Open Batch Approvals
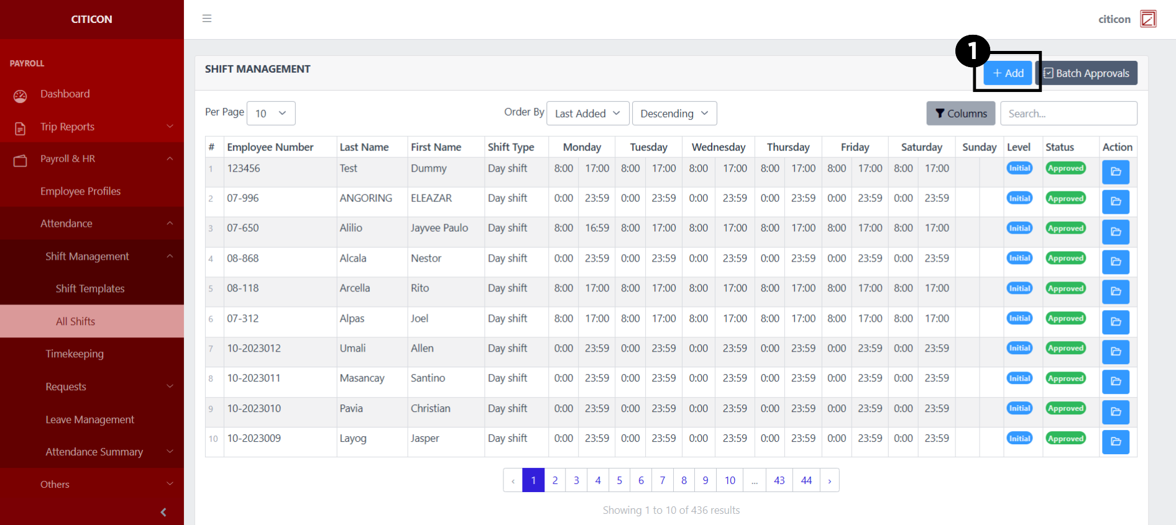 pyautogui.click(x=1086, y=73)
